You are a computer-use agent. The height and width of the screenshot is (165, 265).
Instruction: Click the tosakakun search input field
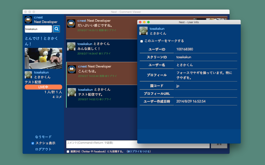[38, 29]
